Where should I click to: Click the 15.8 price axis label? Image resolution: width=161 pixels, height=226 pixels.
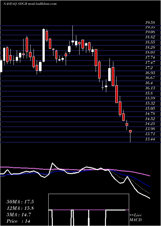149,93
